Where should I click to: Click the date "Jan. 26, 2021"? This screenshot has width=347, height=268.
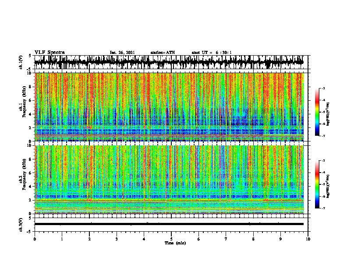click(x=122, y=53)
